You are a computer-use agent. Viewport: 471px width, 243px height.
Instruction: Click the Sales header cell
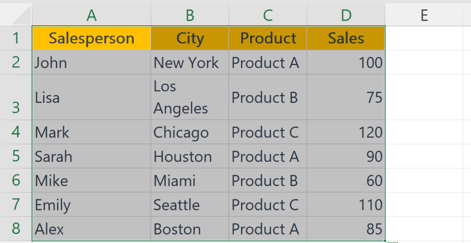pyautogui.click(x=346, y=38)
